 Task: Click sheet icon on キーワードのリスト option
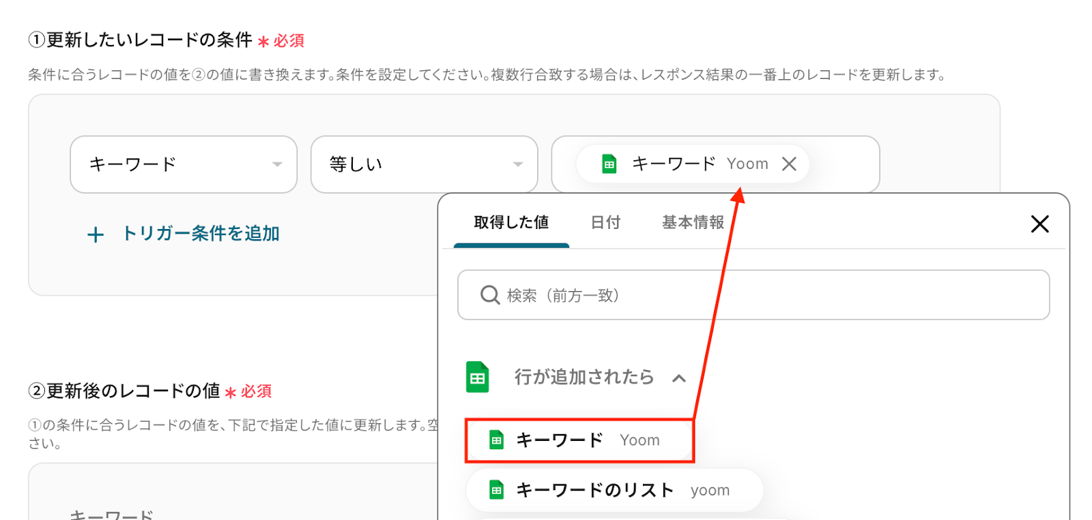497,490
